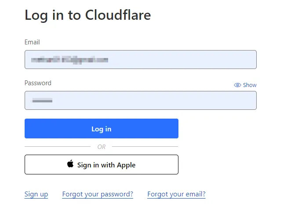Focus the Email input field
The image size is (298, 210).
point(140,59)
